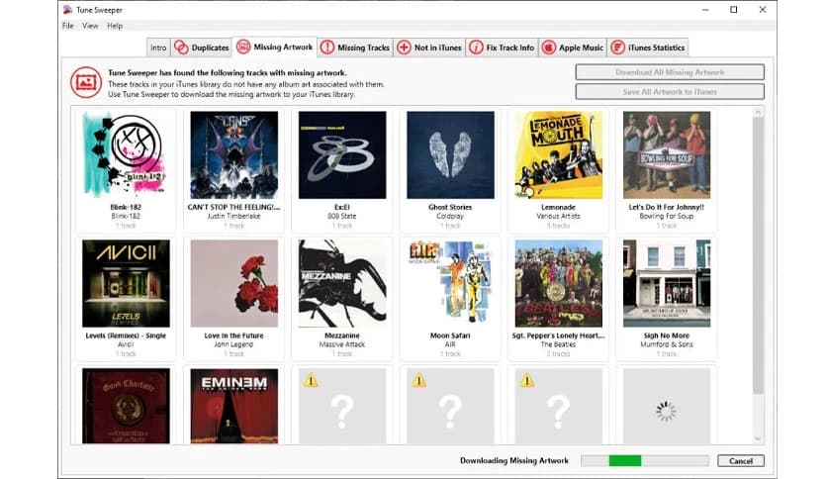This screenshot has height=479, width=827.
Task: Open the Apple Music tab icon
Action: point(548,48)
